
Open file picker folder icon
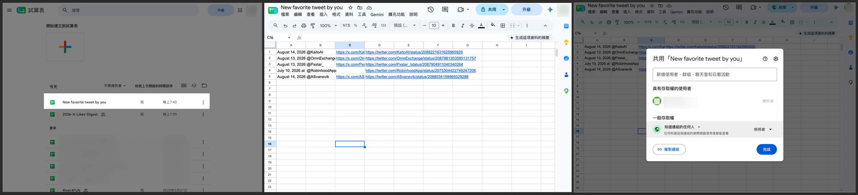[x=204, y=86]
